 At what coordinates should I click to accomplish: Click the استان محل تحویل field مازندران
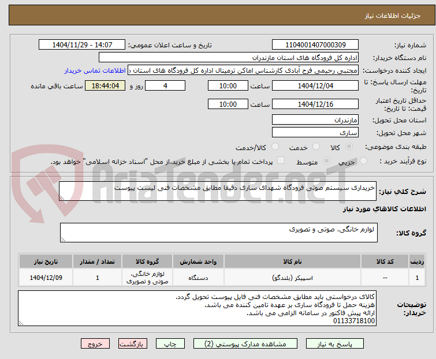point(315,119)
